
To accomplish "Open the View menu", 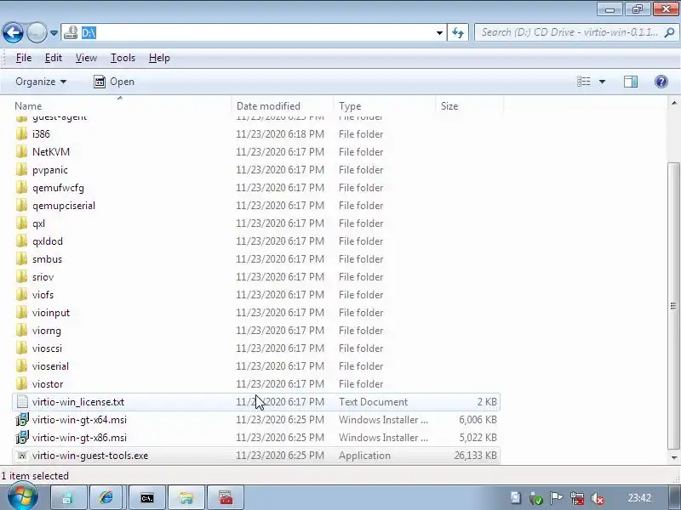I will point(86,58).
